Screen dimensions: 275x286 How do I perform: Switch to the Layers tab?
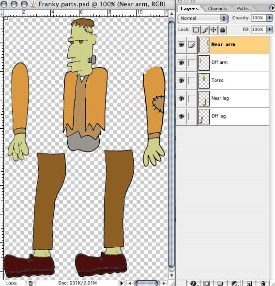coord(190,9)
